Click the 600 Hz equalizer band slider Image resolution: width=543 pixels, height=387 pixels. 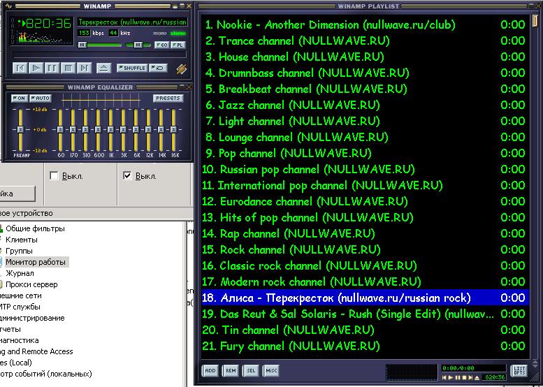(98, 129)
